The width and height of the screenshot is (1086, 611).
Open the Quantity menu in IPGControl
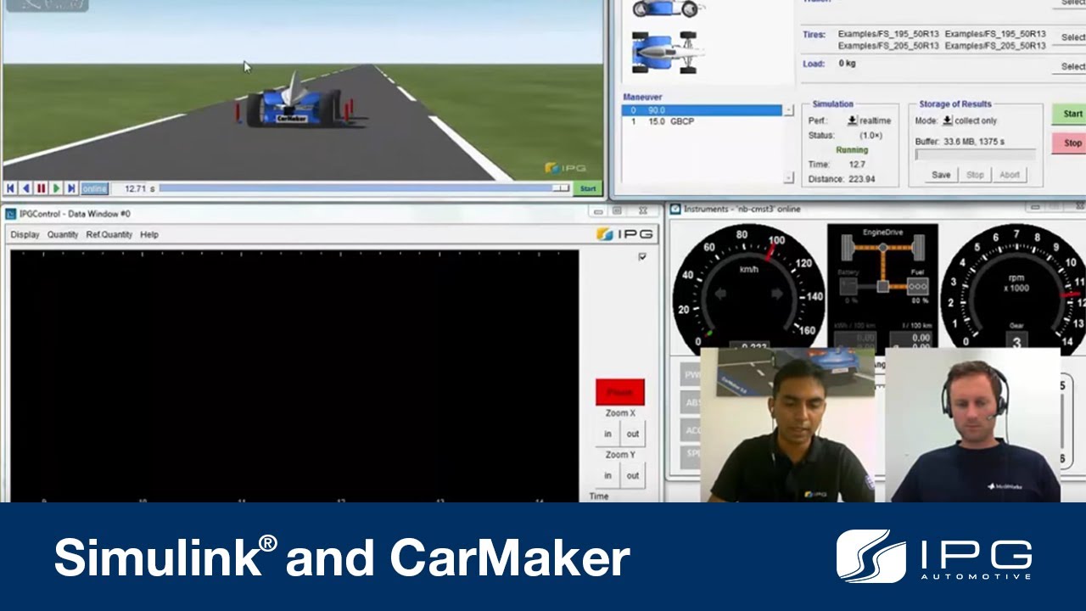tap(63, 234)
